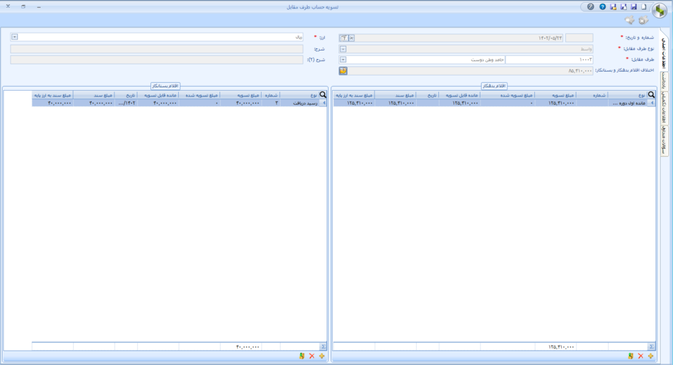This screenshot has width=673, height=365.
Task: Click the اقلام بستانکار group title
Action: point(165,86)
